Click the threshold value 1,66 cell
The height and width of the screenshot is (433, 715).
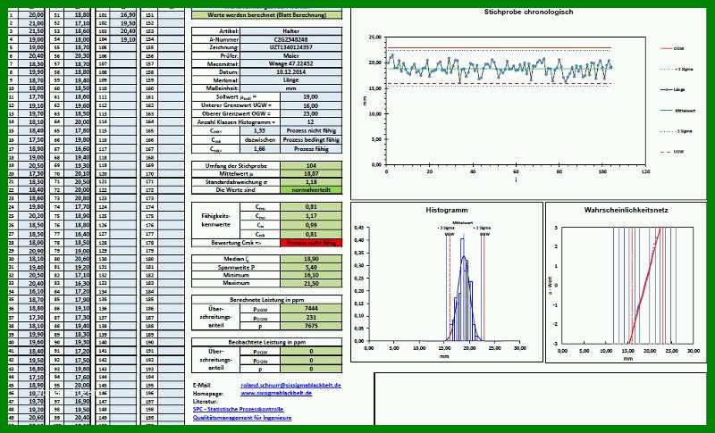click(260, 149)
